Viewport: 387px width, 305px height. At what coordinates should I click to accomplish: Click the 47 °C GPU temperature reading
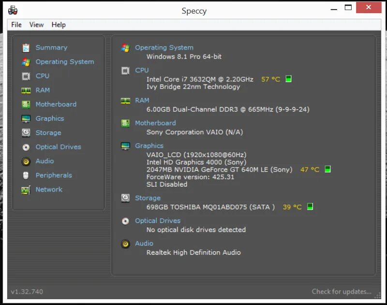(x=310, y=169)
